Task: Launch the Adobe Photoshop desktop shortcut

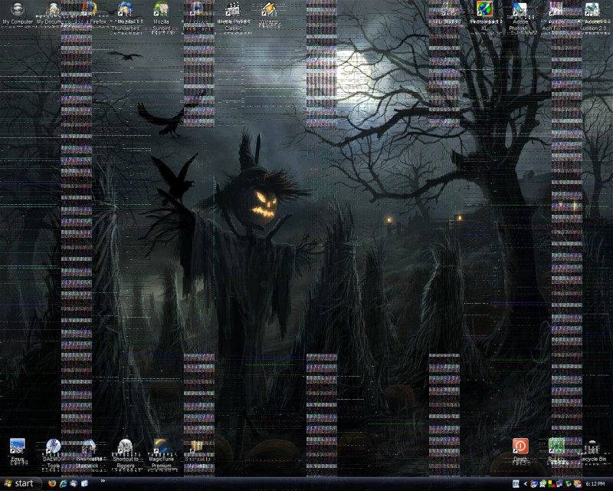Action: (520, 17)
